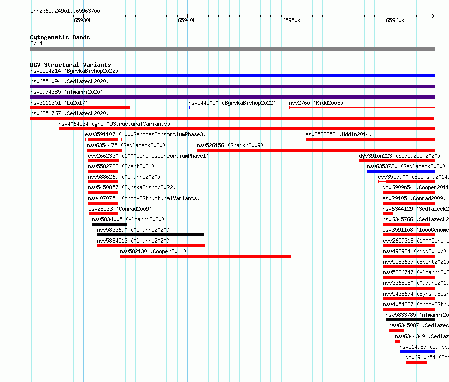Click dgv6909n54 (Cooper2011) label
This screenshot has height=382, width=449.
pos(416,187)
